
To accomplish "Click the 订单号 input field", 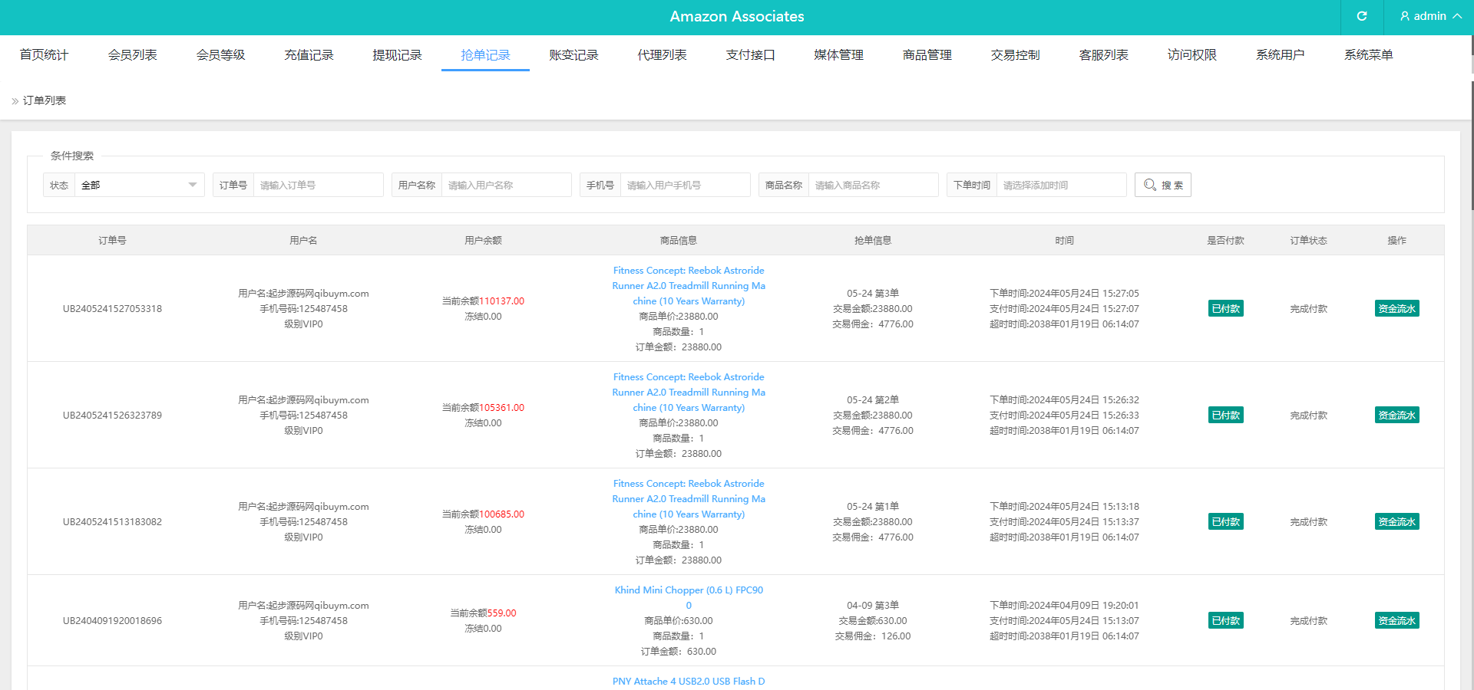I will (318, 185).
